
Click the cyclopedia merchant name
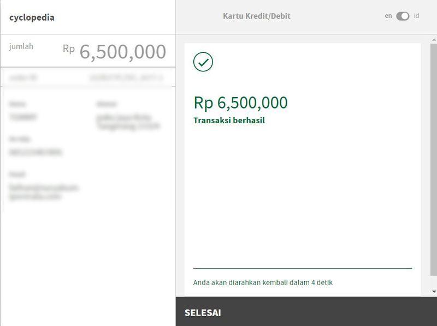pyautogui.click(x=32, y=17)
